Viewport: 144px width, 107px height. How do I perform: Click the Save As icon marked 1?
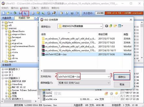click(x=26, y=13)
